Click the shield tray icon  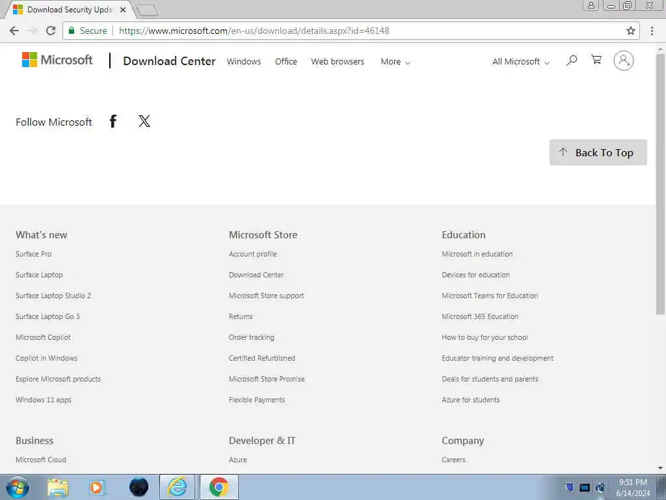(x=570, y=487)
